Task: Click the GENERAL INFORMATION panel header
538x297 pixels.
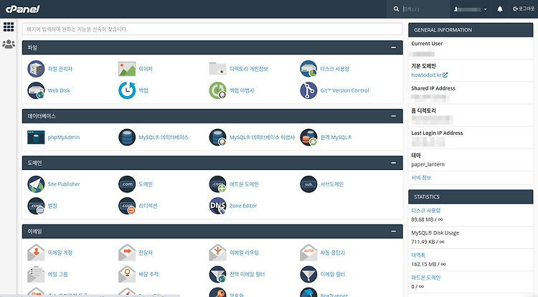Action: 471,30
